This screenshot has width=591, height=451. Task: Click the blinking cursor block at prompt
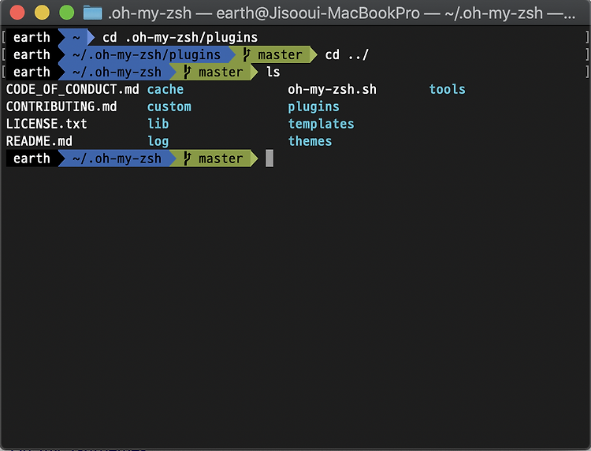tap(269, 158)
